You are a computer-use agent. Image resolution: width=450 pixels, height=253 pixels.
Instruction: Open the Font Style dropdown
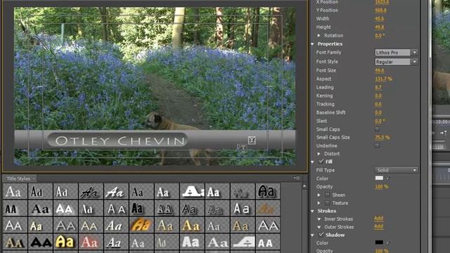coord(396,62)
